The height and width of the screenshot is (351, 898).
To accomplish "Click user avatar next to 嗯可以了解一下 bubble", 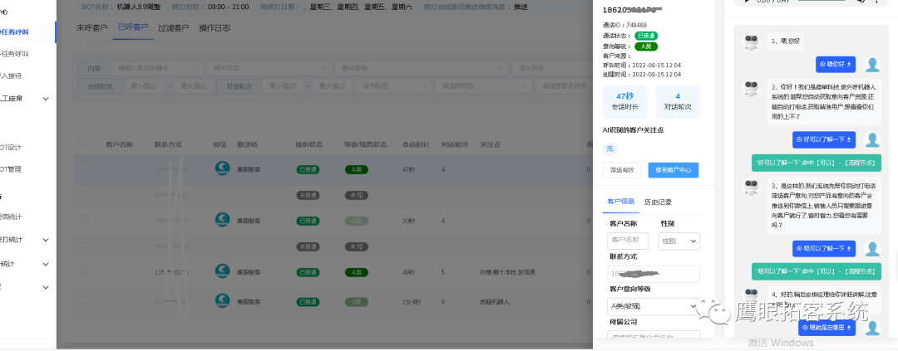I will coord(871,248).
